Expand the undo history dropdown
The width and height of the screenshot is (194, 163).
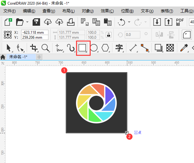coord(129,22)
